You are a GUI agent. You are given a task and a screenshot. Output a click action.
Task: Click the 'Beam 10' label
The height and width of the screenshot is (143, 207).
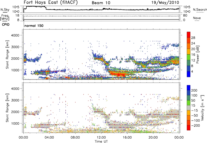101,3
